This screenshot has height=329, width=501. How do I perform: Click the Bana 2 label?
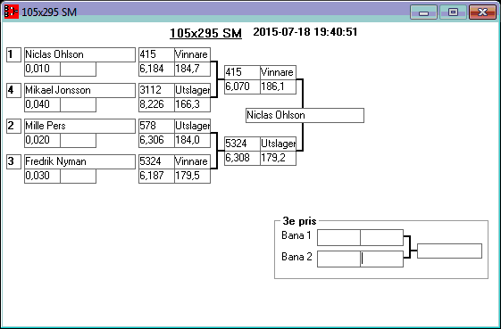(296, 257)
